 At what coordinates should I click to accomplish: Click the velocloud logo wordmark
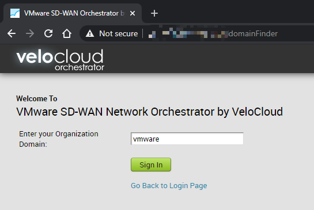point(60,57)
